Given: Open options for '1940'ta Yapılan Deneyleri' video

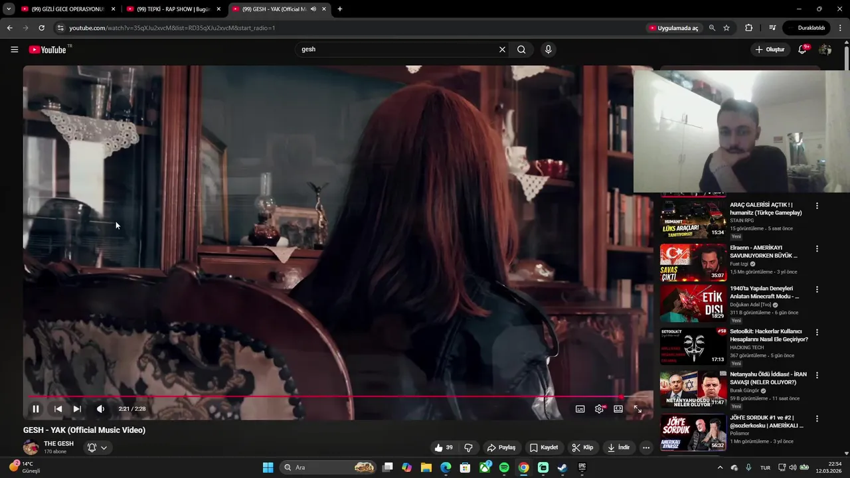Looking at the screenshot, I should point(817,289).
